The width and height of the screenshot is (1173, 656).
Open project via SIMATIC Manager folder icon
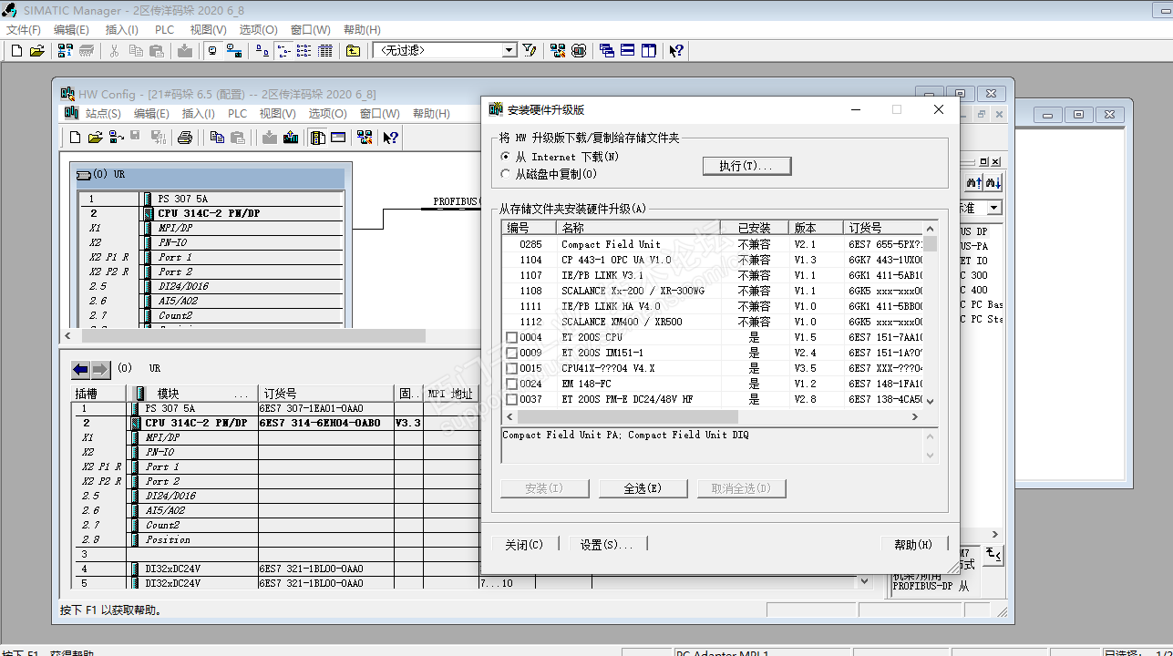click(x=36, y=51)
